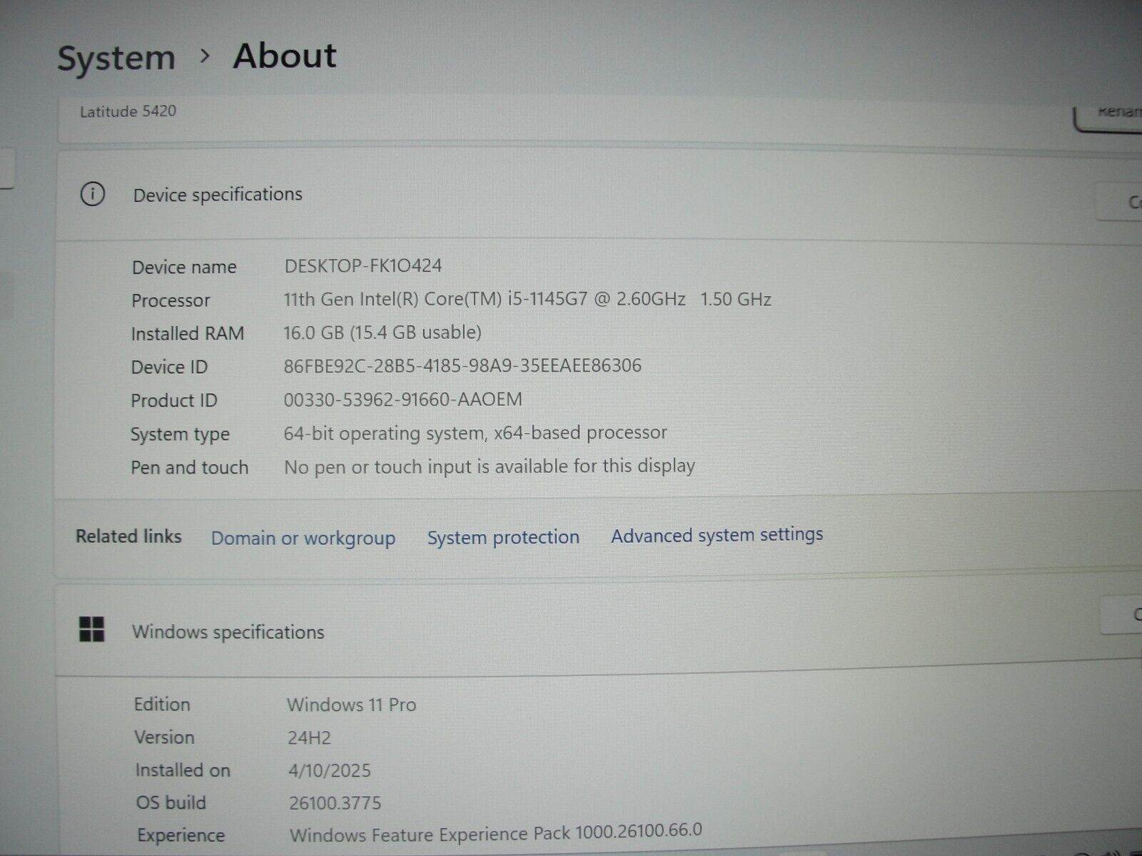Open System protection link

pos(503,537)
